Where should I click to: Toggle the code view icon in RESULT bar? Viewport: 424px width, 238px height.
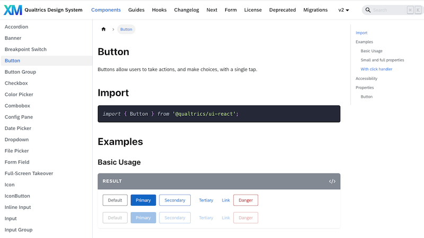click(332, 181)
